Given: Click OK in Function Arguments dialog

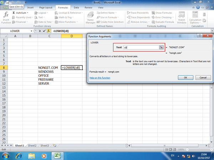Looking at the screenshot, I should click(185, 78).
